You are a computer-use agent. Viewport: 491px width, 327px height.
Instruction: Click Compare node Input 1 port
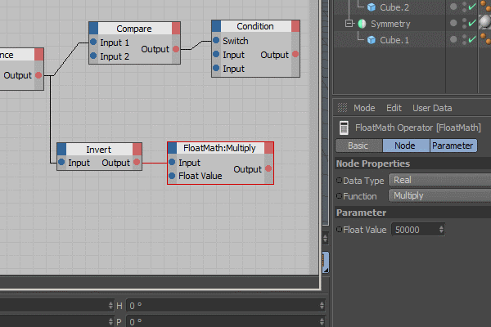[x=93, y=42]
